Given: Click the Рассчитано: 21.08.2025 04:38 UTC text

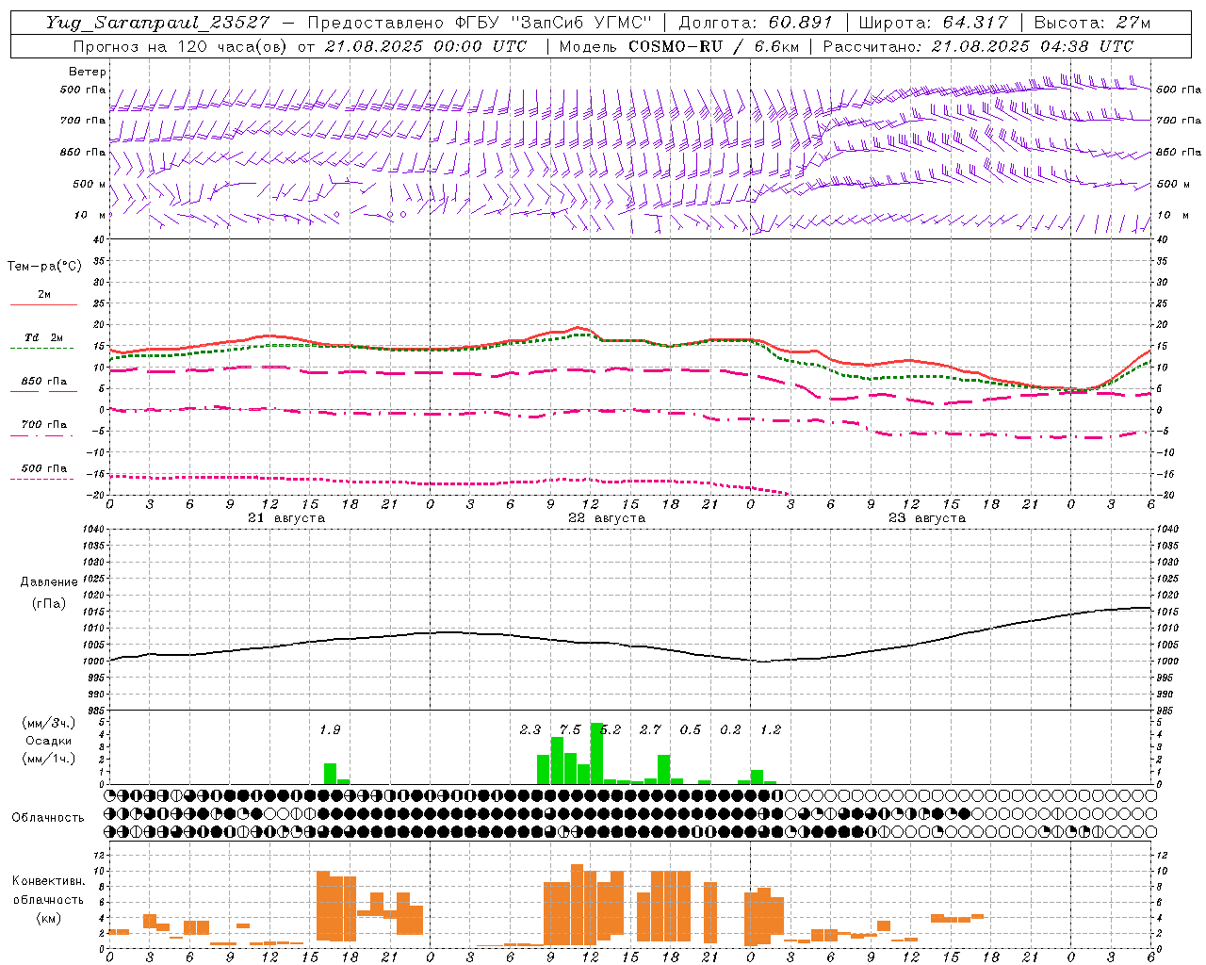Looking at the screenshot, I should pyautogui.click(x=978, y=46).
